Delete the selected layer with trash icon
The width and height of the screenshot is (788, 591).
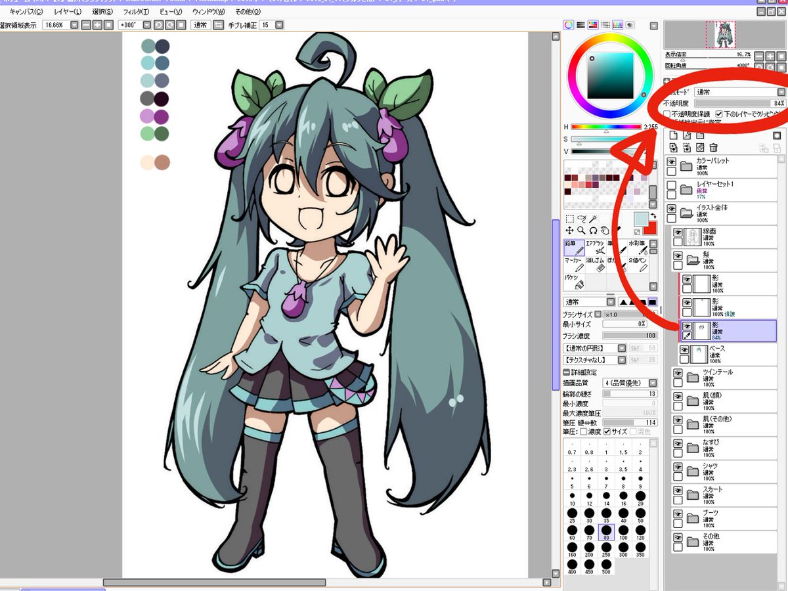point(714,148)
